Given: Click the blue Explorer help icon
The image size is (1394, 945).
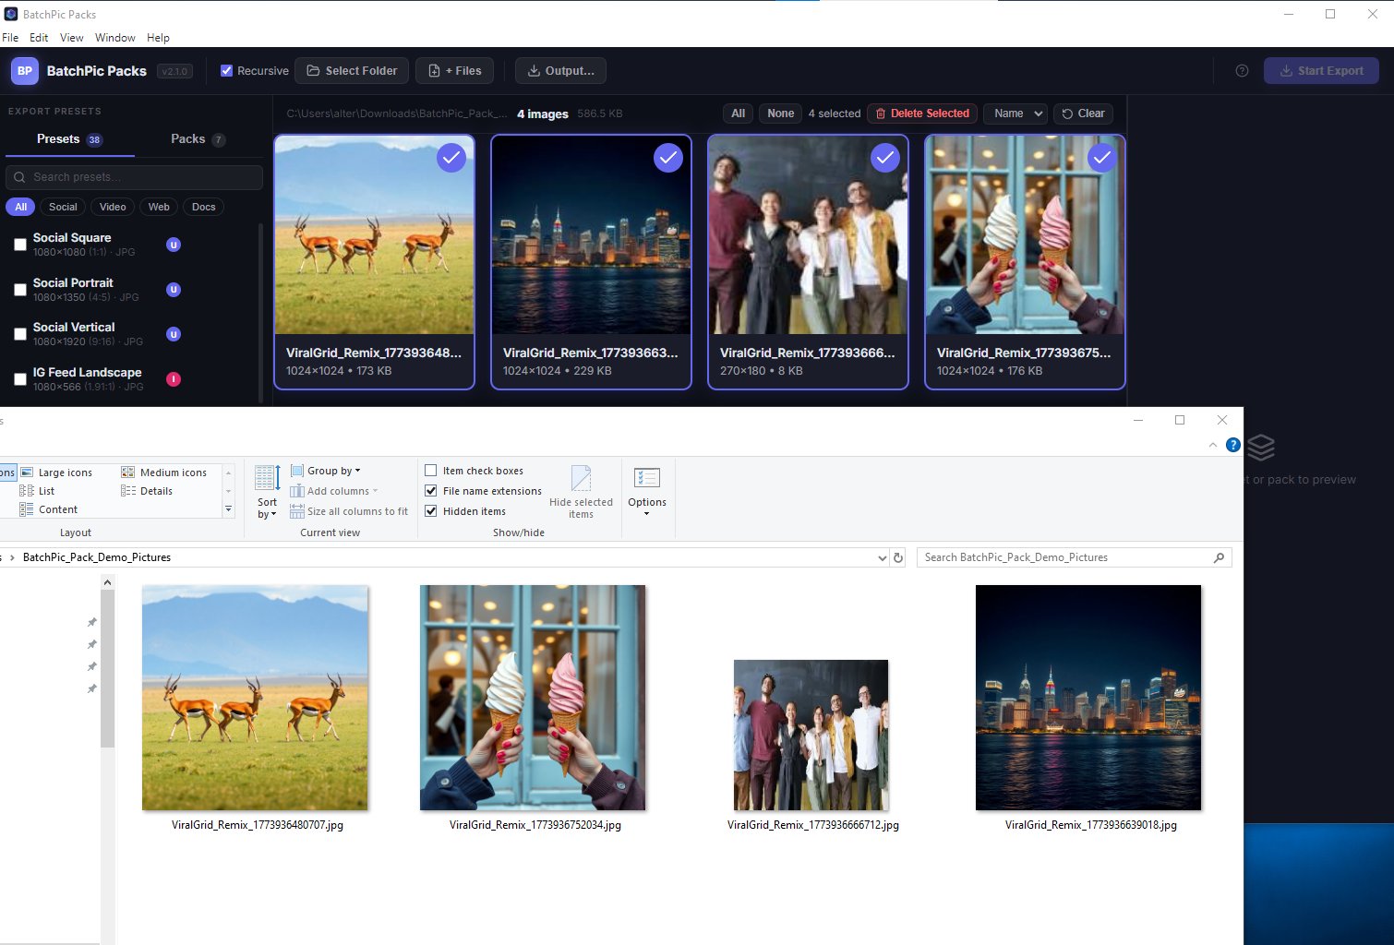Looking at the screenshot, I should tap(1232, 445).
